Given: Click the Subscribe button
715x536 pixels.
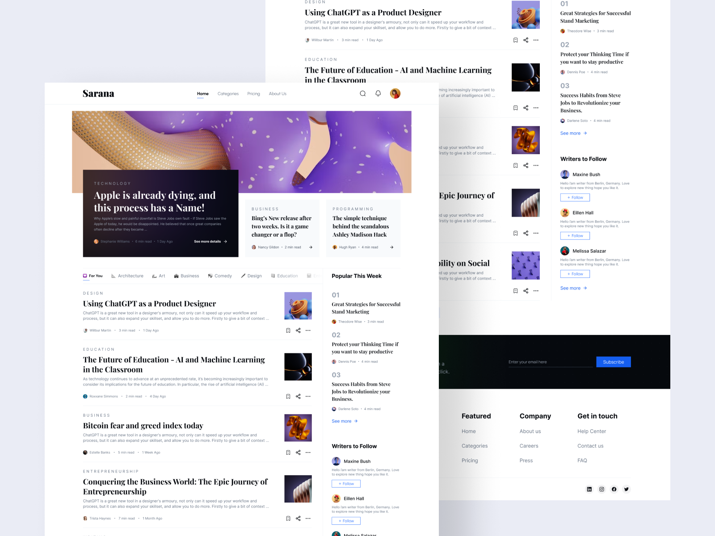Looking at the screenshot, I should point(613,362).
